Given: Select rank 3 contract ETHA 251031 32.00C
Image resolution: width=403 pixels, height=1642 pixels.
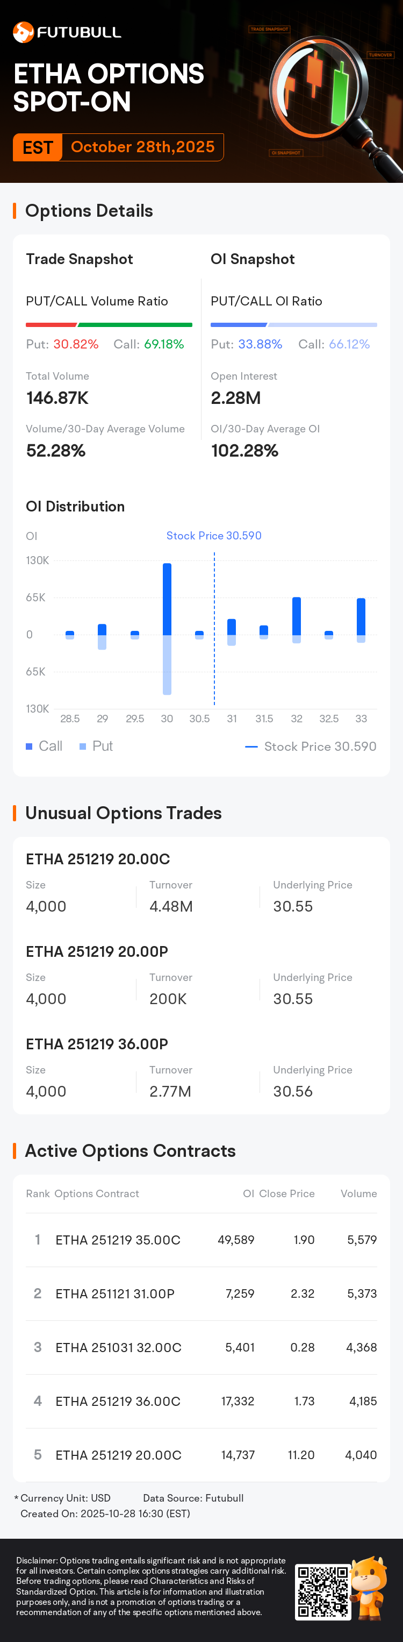Looking at the screenshot, I should coord(118,1347).
